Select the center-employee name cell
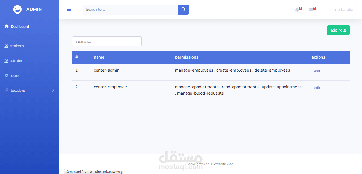The height and width of the screenshot is (174, 362). tap(110, 87)
